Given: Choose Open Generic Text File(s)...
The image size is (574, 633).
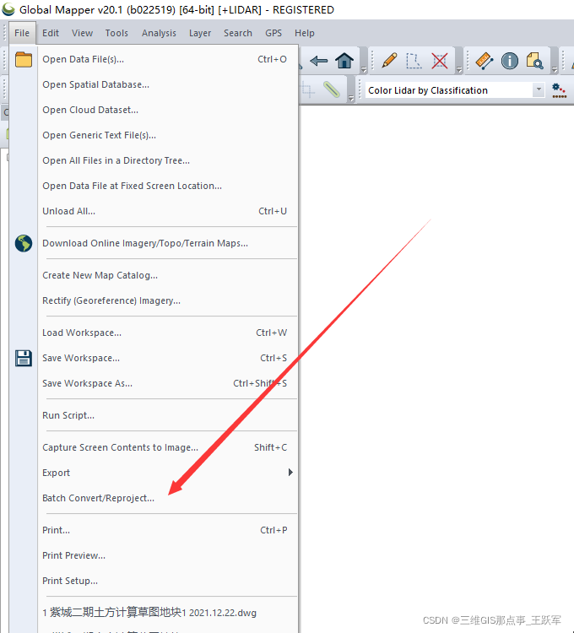Looking at the screenshot, I should point(167,135).
